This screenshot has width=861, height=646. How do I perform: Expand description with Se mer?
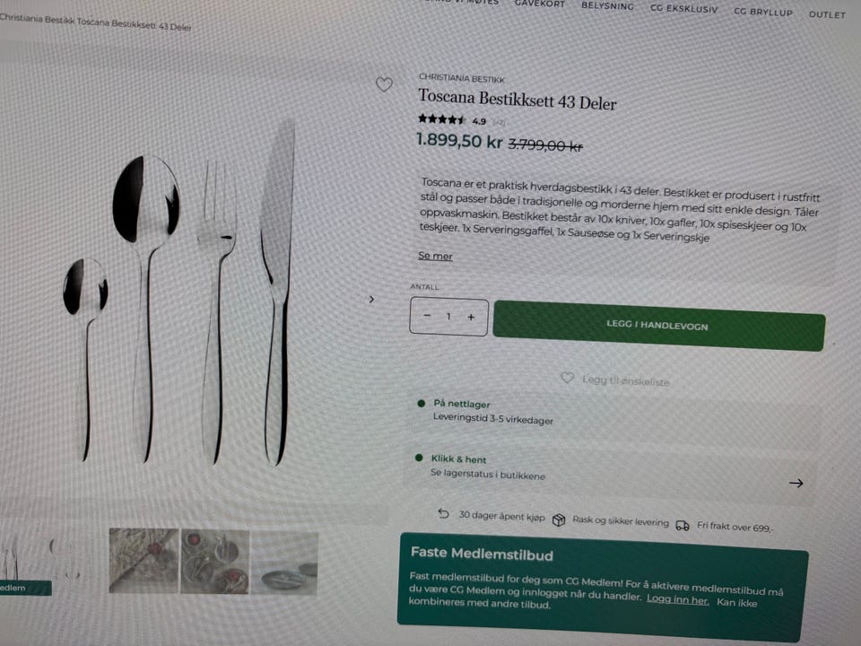tap(435, 256)
